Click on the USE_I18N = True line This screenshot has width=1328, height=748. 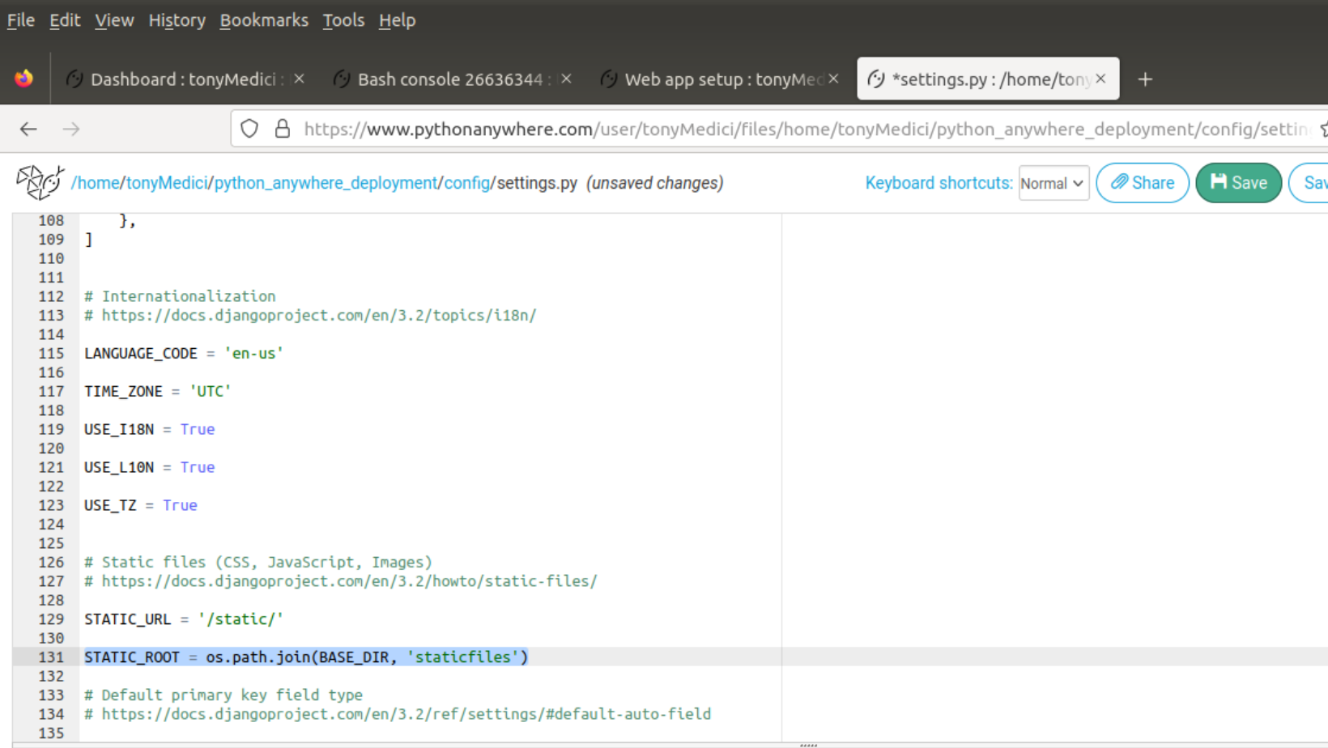150,429
